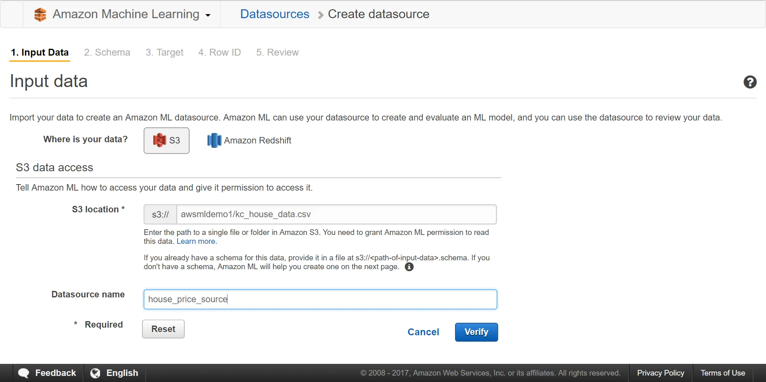Click the Feedback speech bubble icon
The image size is (766, 382).
click(23, 373)
